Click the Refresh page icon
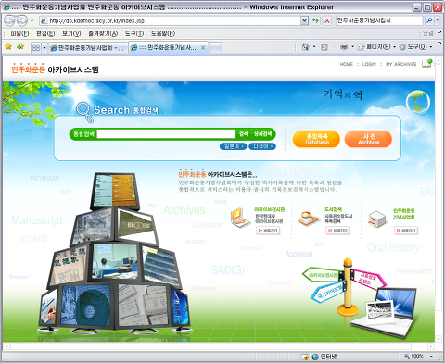Viewport: 445px width, 363px height. coord(315,20)
